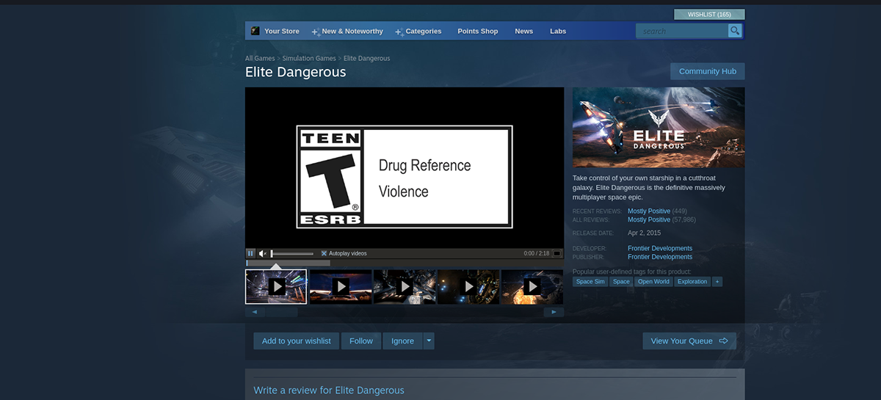The width and height of the screenshot is (881, 400).
Task: Click the magnifying glass search icon
Action: [x=735, y=31]
